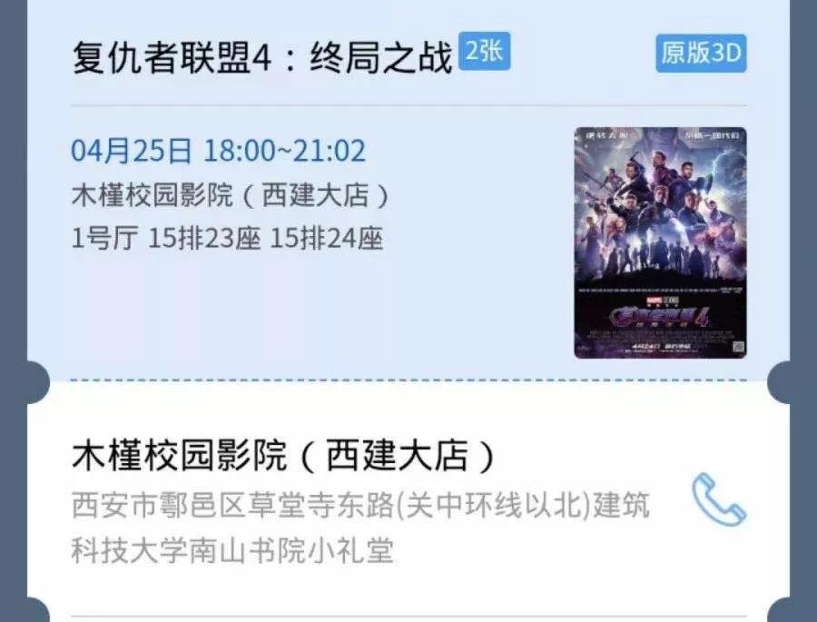The image size is (817, 622).
Task: Click the separator line below movie title
Action: (x=408, y=105)
